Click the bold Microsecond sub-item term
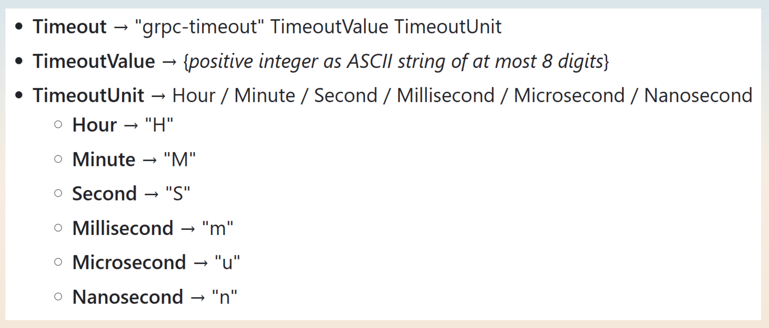The height and width of the screenshot is (328, 769). (x=129, y=262)
